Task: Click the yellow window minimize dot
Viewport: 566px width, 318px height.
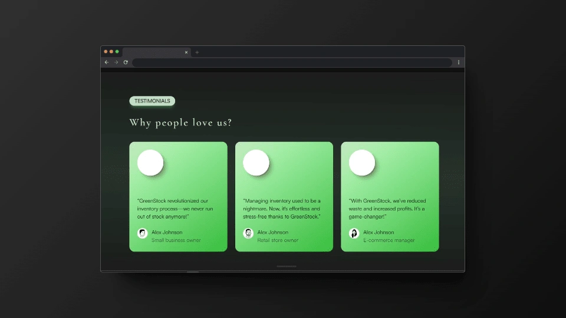Action: coord(111,52)
